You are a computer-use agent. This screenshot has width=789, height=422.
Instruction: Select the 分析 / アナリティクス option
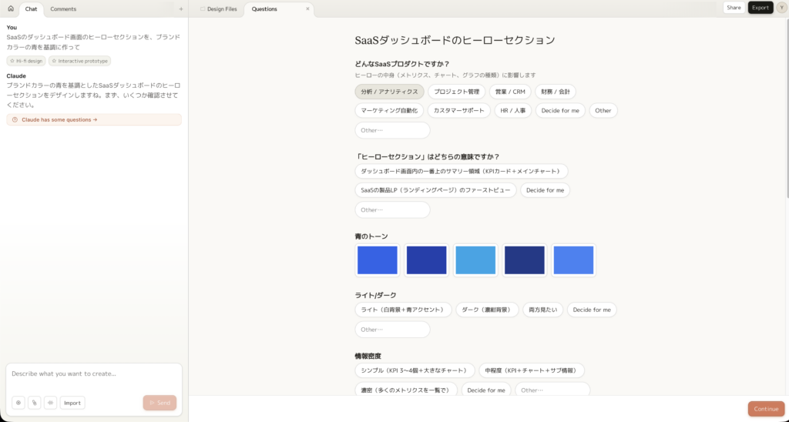[389, 92]
